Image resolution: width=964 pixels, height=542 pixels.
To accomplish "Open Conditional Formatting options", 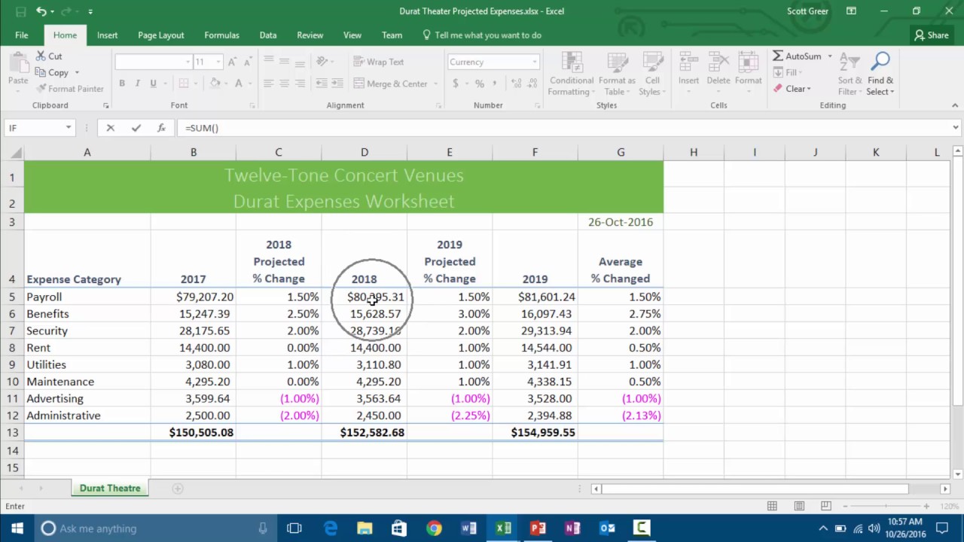I will [572, 75].
